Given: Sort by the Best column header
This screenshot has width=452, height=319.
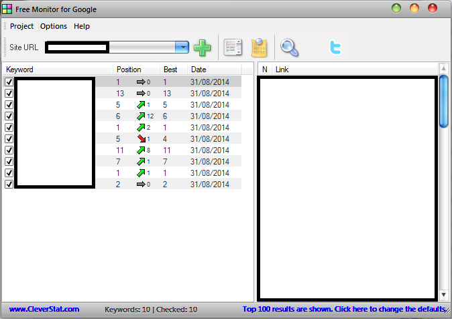Looking at the screenshot, I should [x=174, y=70].
